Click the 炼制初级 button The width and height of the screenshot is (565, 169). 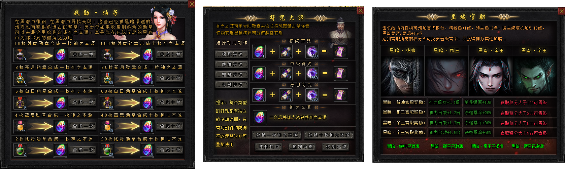pyautogui.click(x=269, y=147)
